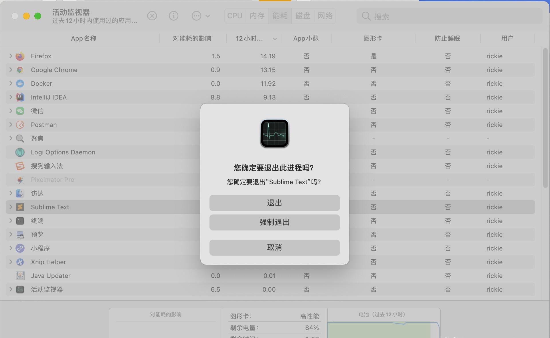Click the App小憩 column header
This screenshot has height=338, width=550.
(x=306, y=38)
